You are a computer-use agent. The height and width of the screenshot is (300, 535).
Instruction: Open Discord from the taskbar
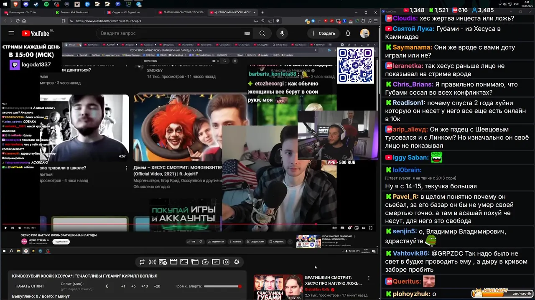click(x=25, y=4)
